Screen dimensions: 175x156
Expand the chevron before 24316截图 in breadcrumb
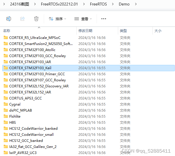pos(4,4)
